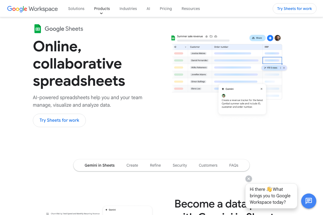
Task: Click the star icon beside Summer sale revenue
Action: pos(206,36)
